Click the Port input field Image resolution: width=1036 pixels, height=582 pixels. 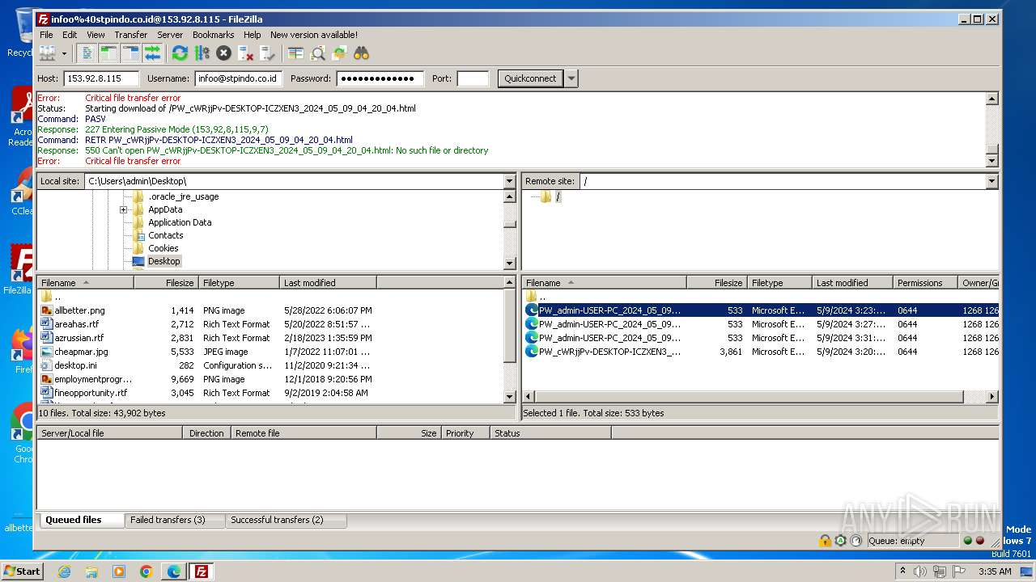pyautogui.click(x=473, y=78)
